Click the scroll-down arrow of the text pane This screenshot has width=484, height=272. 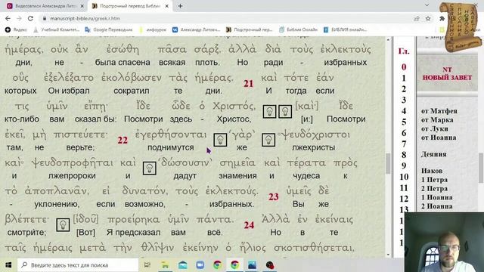click(388, 255)
